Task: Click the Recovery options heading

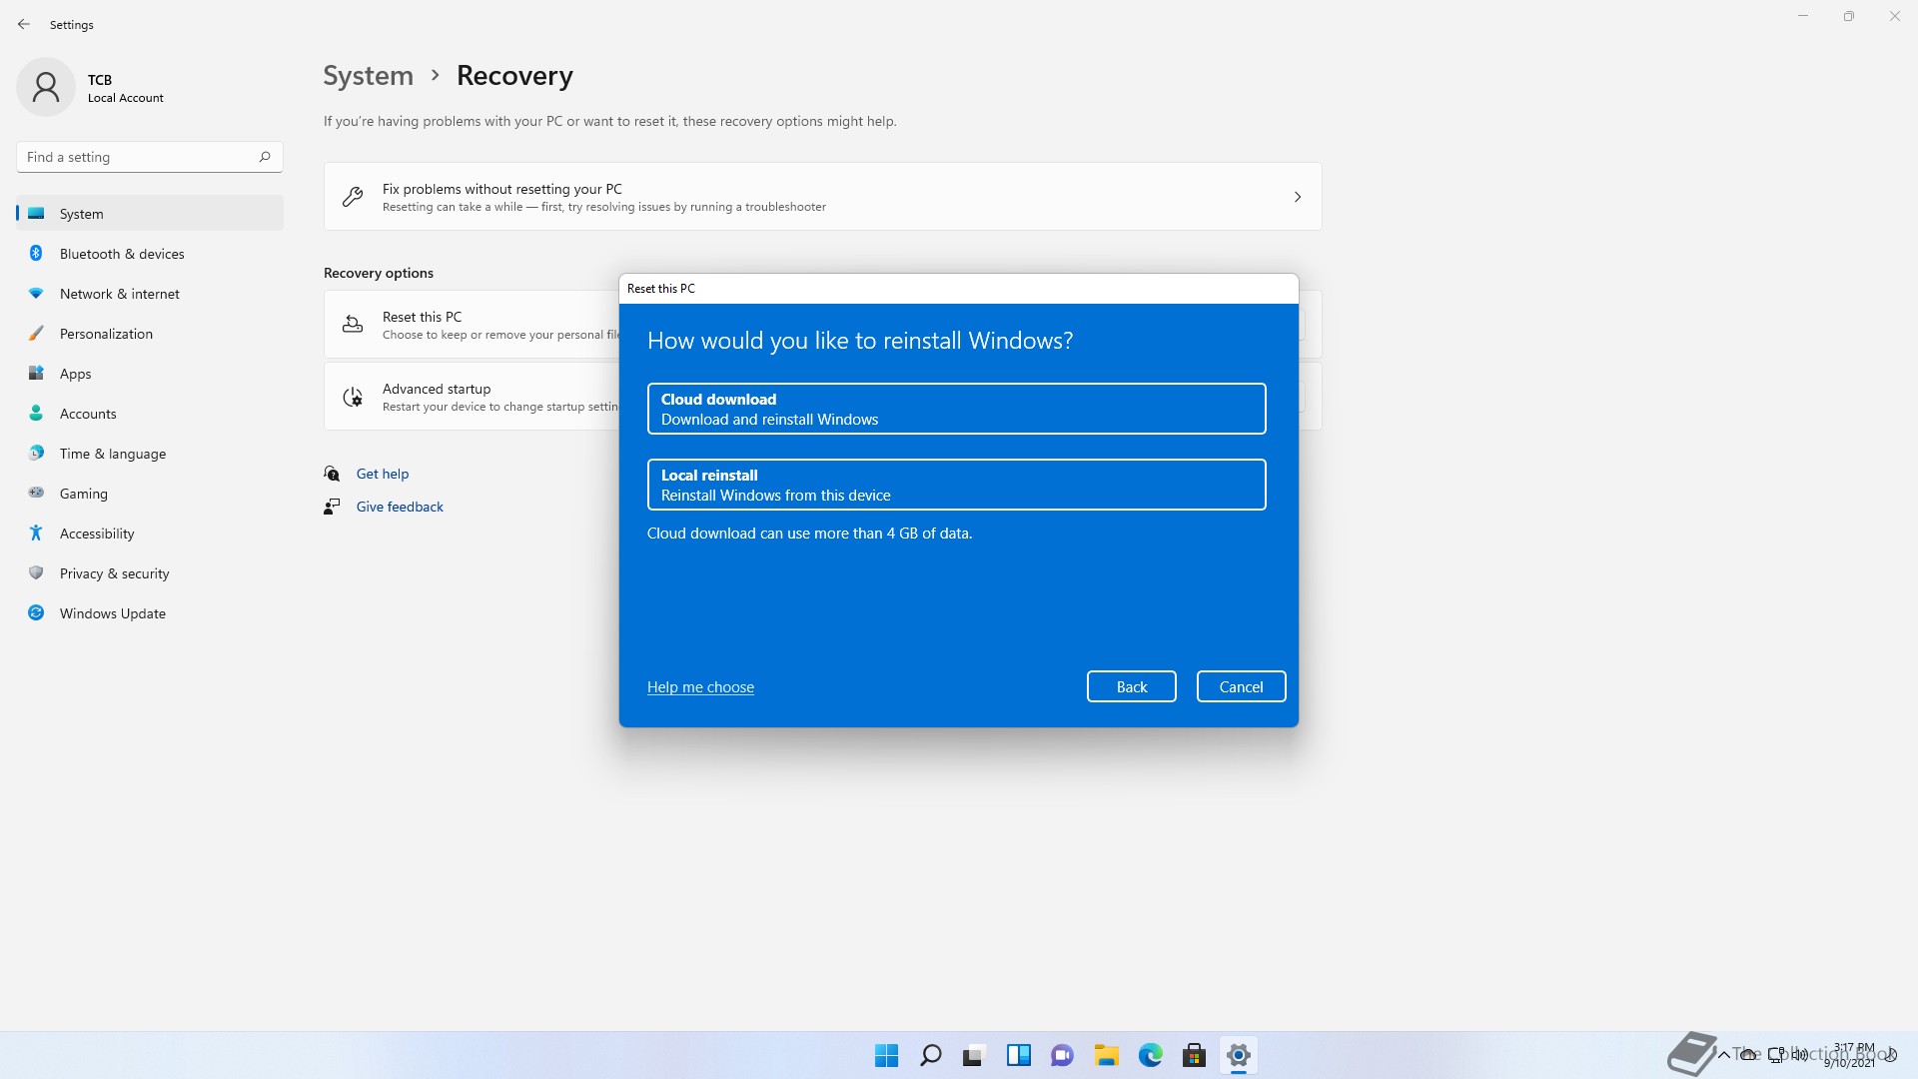Action: pos(379,273)
